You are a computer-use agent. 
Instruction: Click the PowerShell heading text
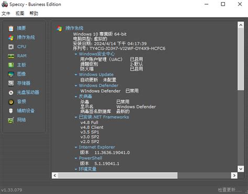pos(91,158)
